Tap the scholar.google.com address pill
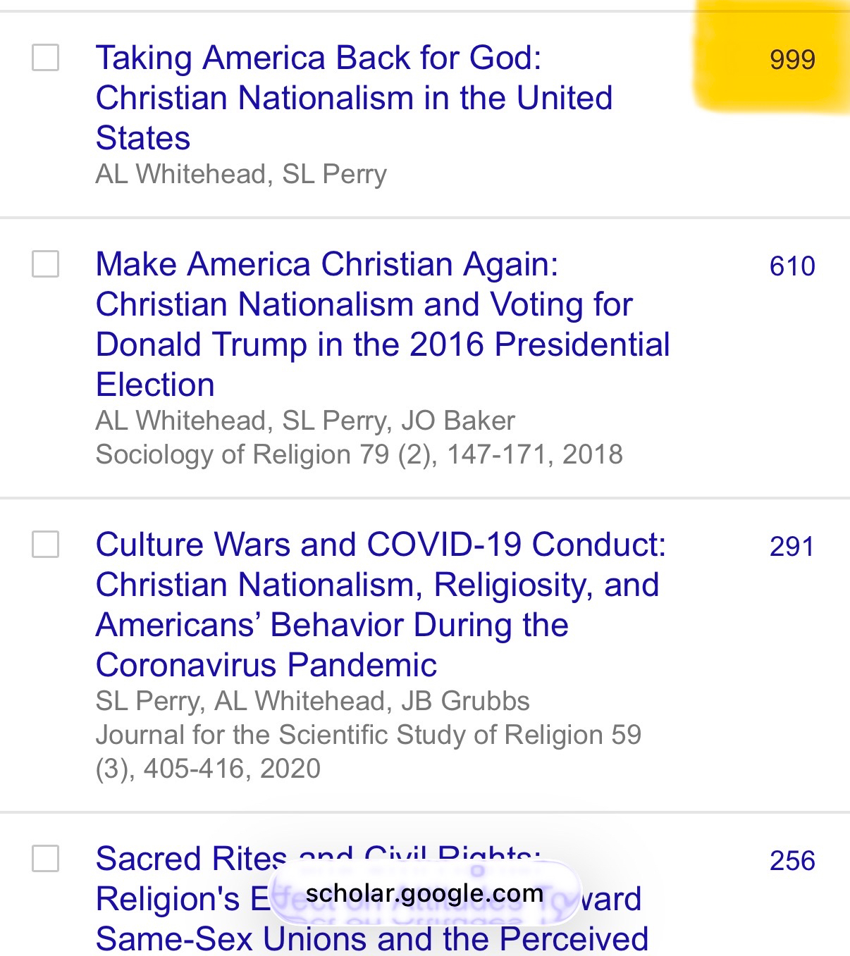The width and height of the screenshot is (850, 956). pos(424,893)
